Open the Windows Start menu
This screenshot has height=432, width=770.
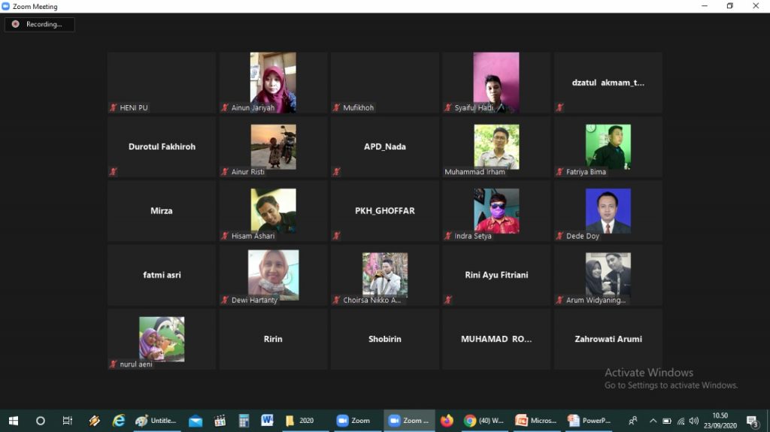pyautogui.click(x=13, y=421)
